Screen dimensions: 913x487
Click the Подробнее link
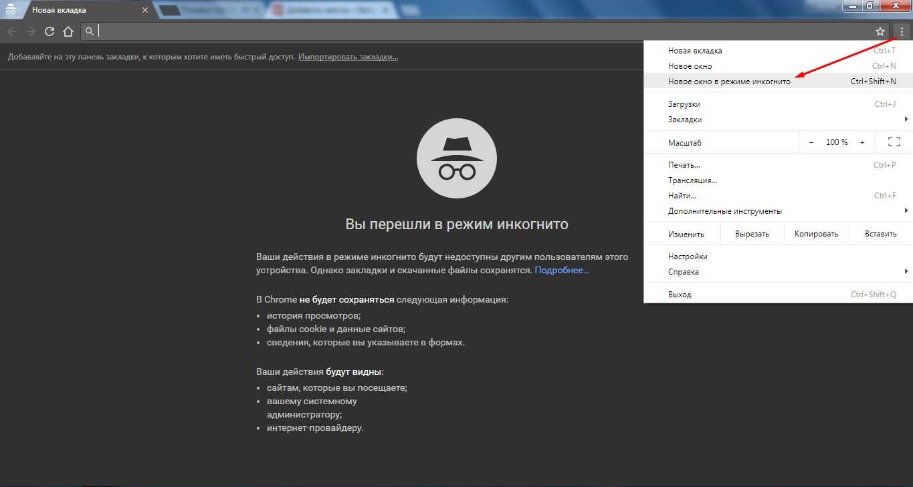pyautogui.click(x=562, y=271)
